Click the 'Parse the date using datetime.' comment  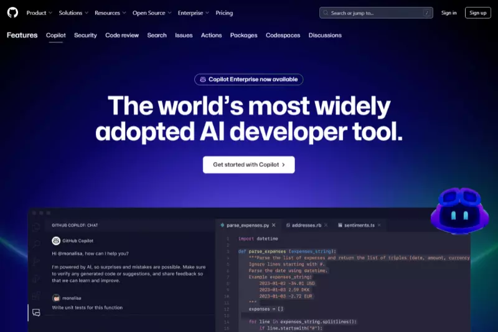tap(288, 271)
